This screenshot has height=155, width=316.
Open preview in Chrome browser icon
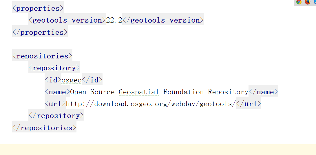(299, 2)
